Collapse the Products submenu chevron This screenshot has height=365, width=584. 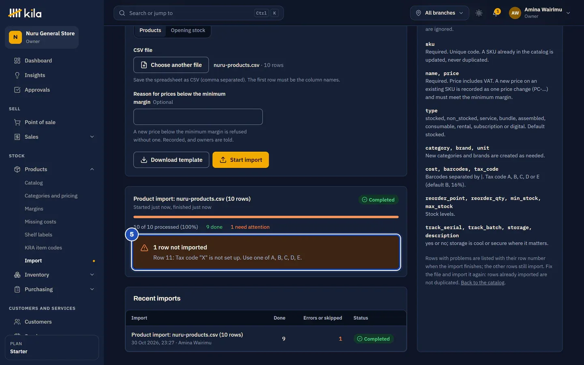pyautogui.click(x=92, y=169)
